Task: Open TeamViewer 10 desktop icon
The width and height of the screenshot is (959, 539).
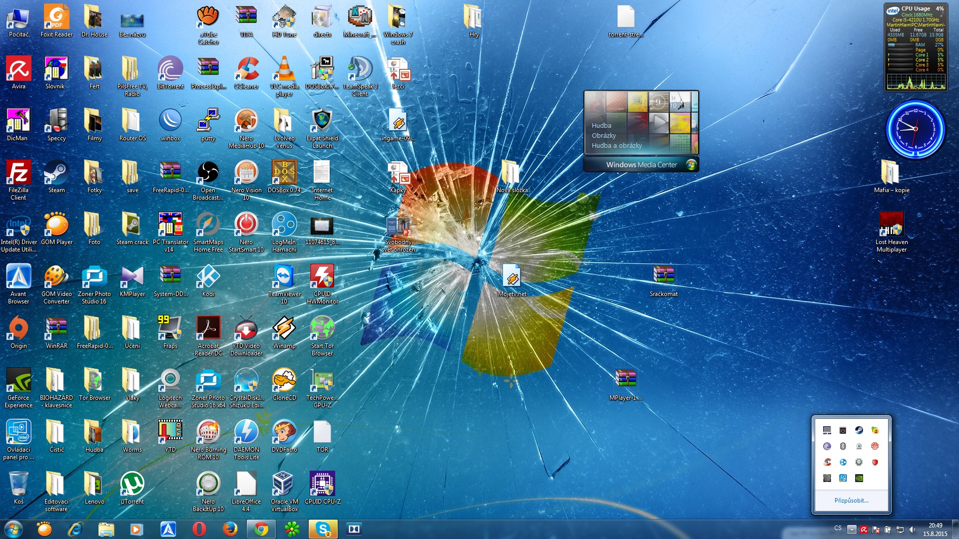Action: point(284,276)
